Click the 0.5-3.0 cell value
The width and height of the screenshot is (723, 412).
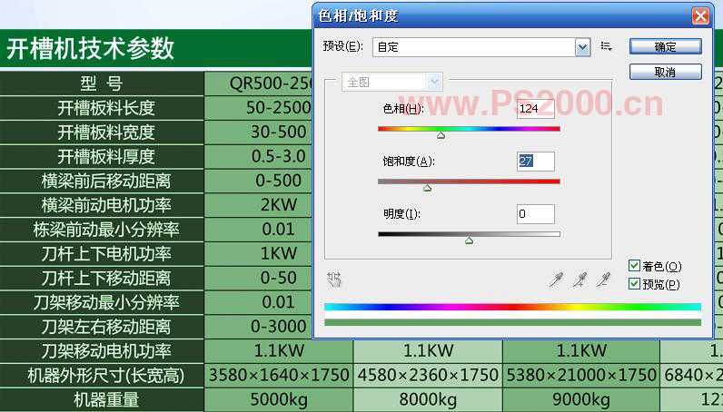[279, 156]
